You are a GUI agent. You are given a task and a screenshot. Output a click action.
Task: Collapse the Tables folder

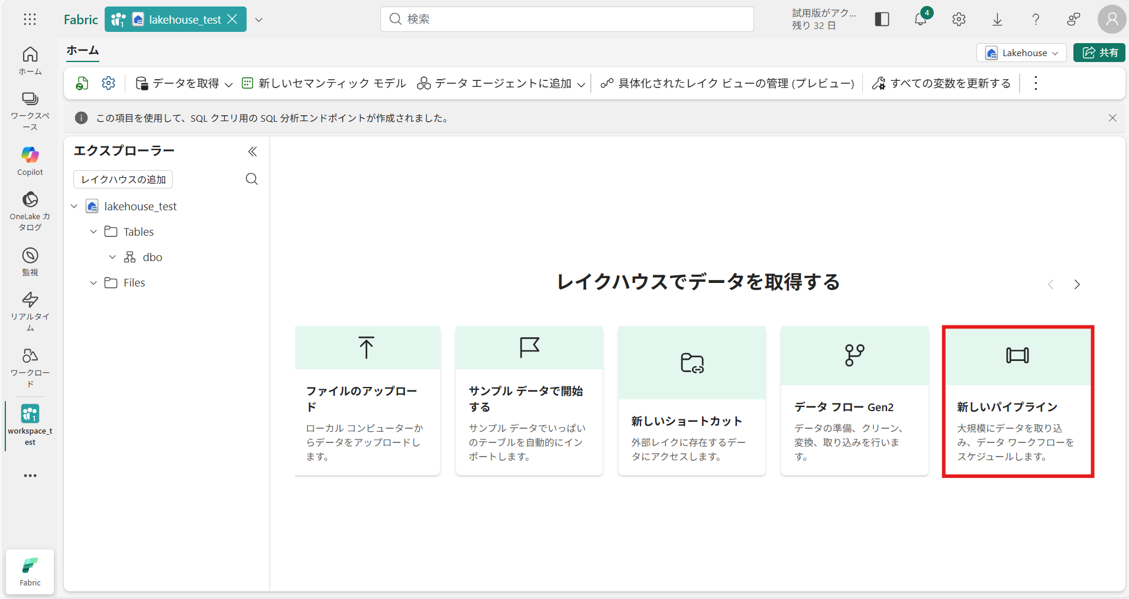point(93,232)
